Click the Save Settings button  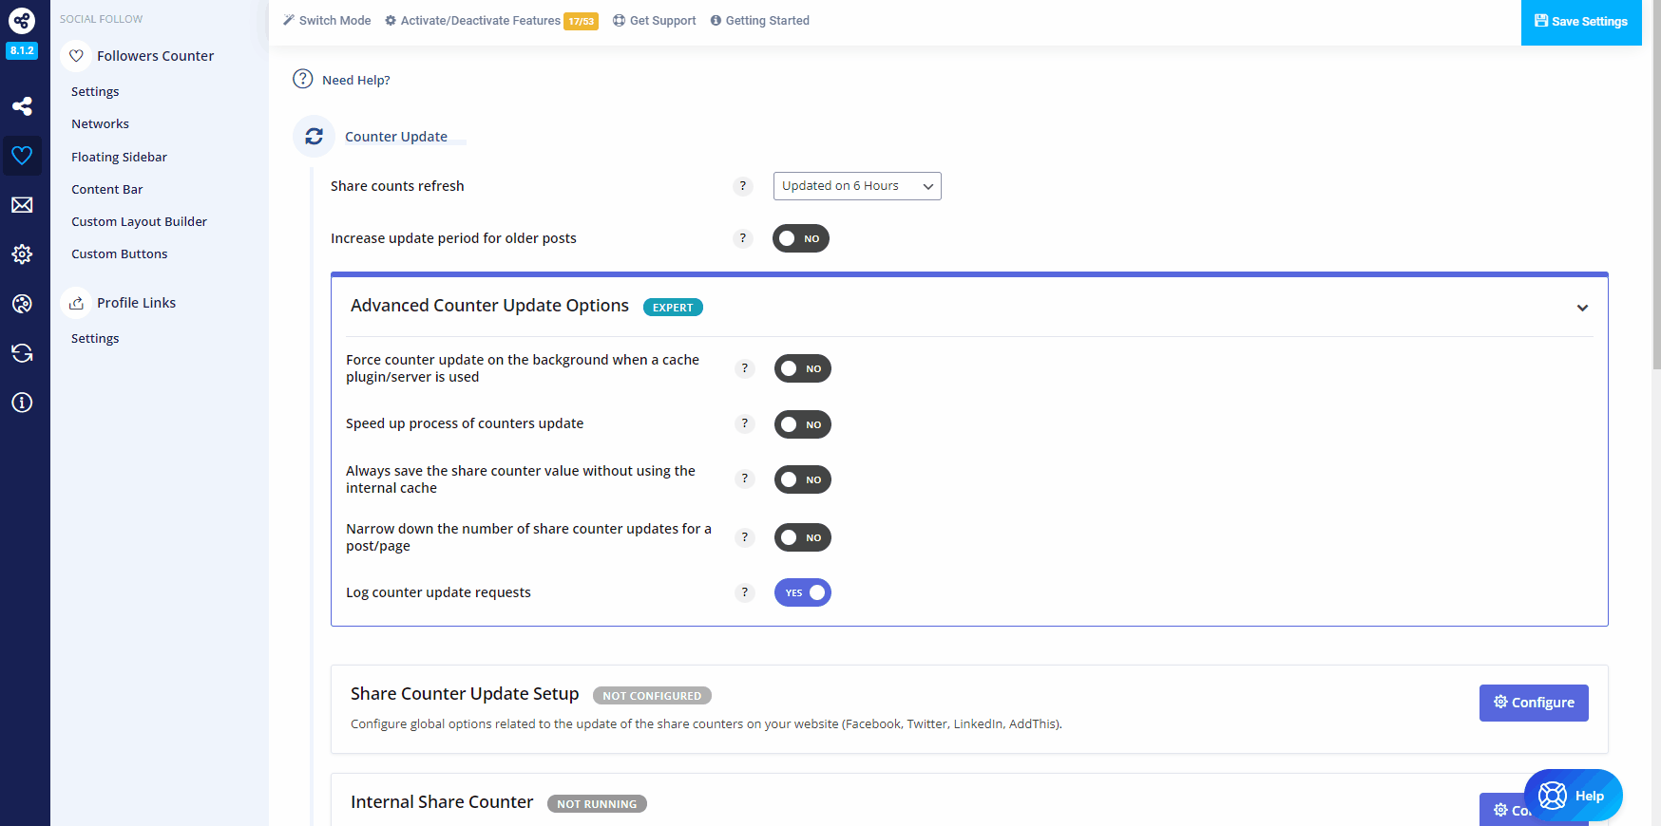tap(1580, 22)
